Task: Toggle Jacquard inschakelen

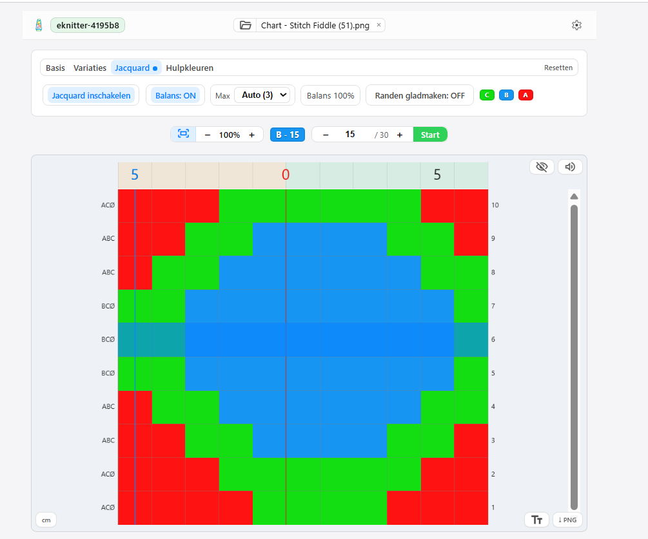Action: pyautogui.click(x=91, y=95)
